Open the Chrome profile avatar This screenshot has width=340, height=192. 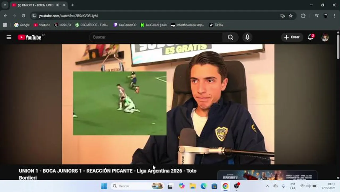(x=325, y=16)
